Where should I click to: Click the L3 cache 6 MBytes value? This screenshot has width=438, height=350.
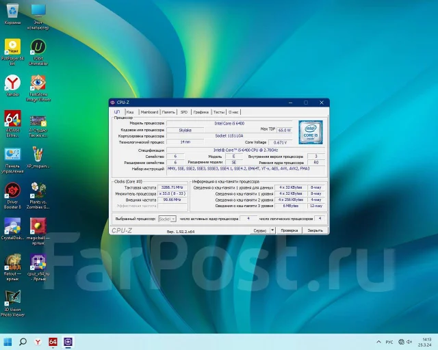pos(290,206)
